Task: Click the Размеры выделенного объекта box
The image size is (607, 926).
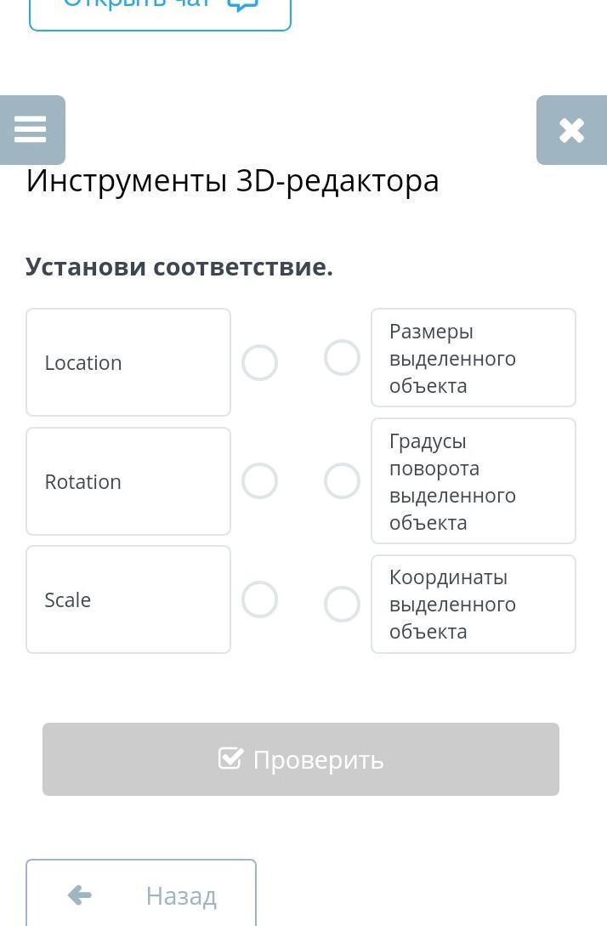Action: [x=473, y=357]
